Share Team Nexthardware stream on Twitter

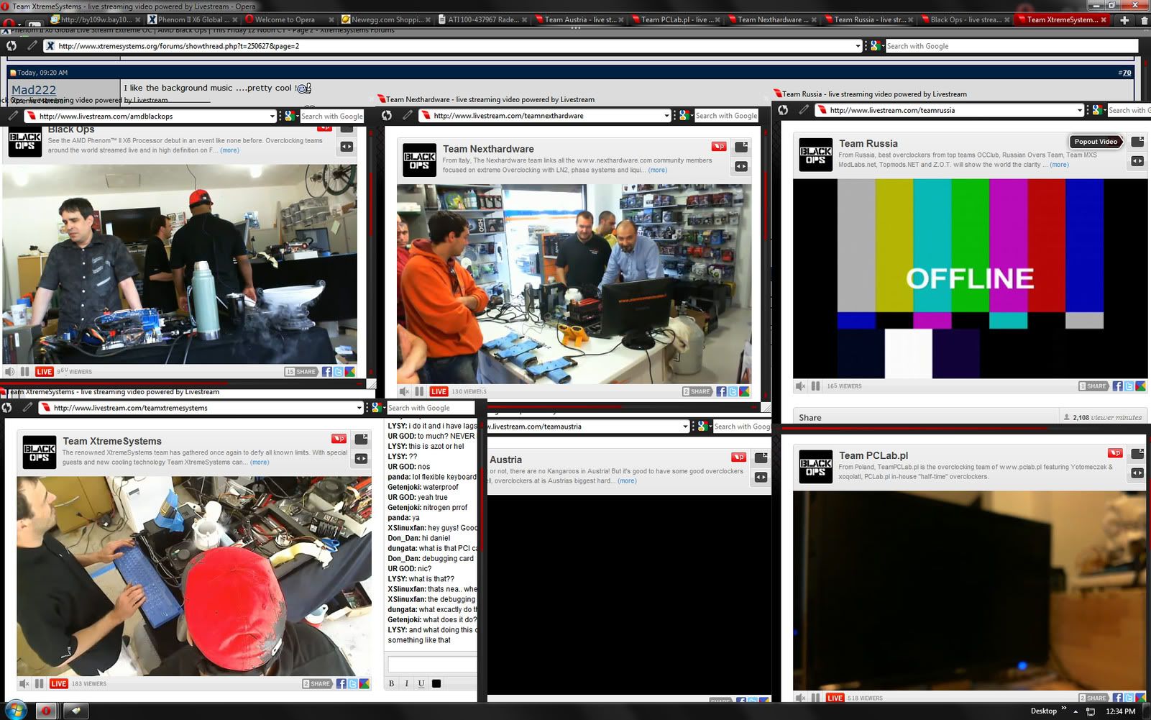pyautogui.click(x=733, y=391)
